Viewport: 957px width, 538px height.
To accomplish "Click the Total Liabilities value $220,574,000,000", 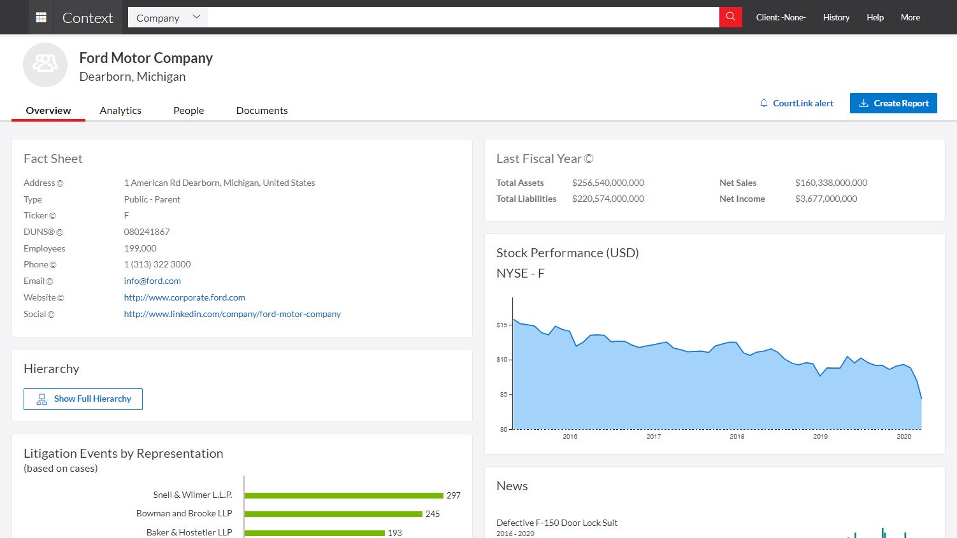I will tap(608, 199).
